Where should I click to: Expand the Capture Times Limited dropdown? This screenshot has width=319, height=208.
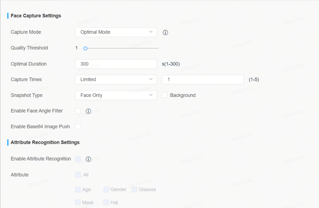click(116, 80)
